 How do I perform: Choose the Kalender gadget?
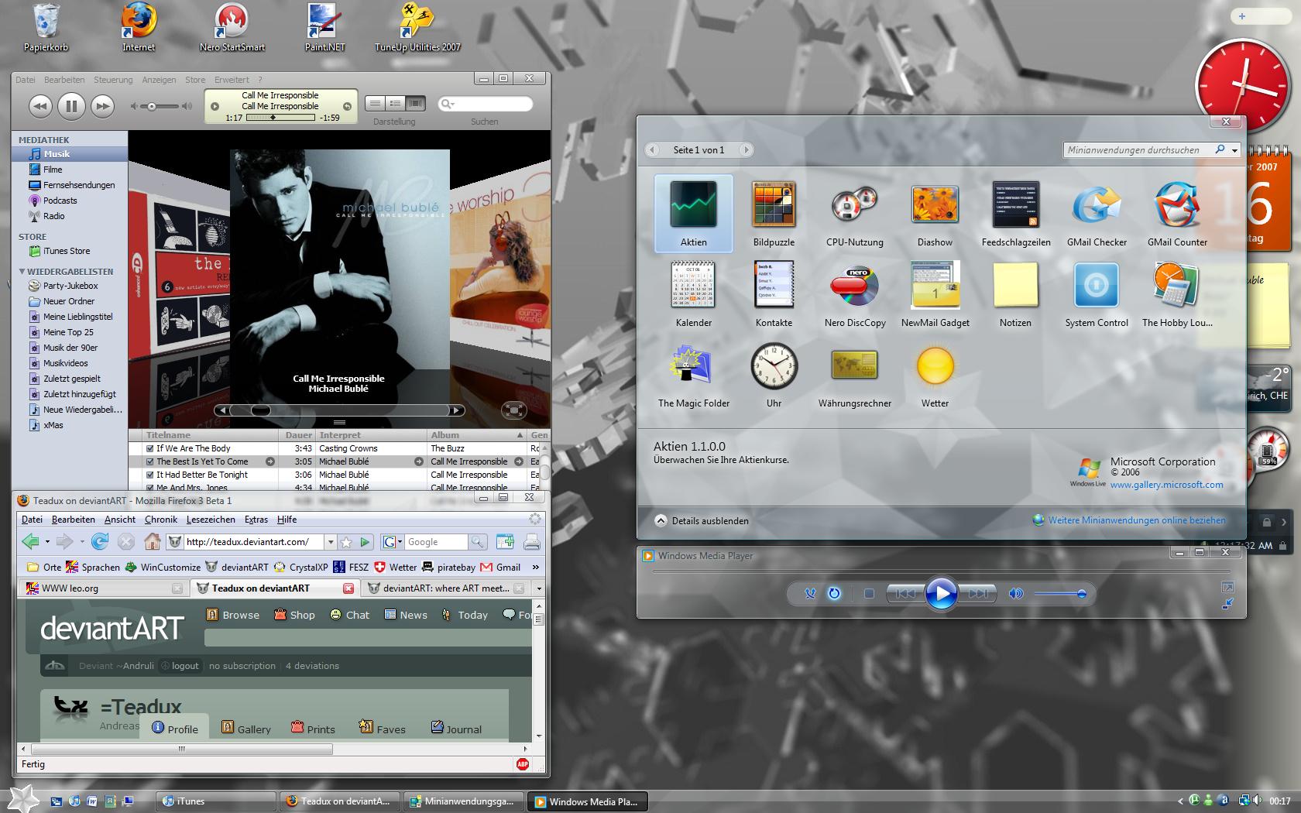tap(693, 294)
